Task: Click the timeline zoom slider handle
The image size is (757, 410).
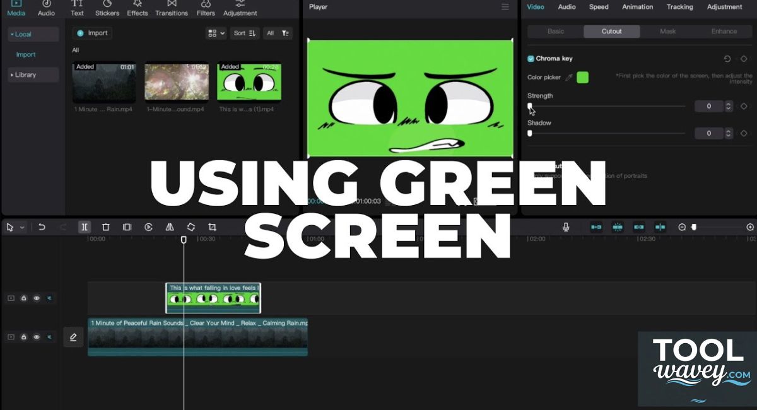Action: pyautogui.click(x=694, y=227)
